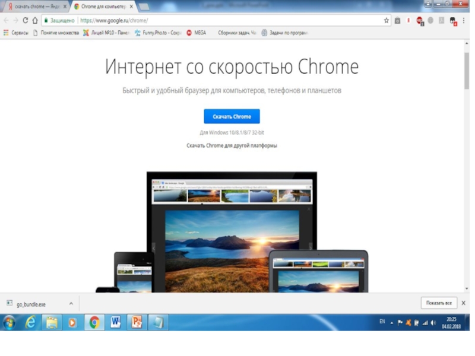Open a new tab
This screenshot has width=475, height=356.
point(144,7)
